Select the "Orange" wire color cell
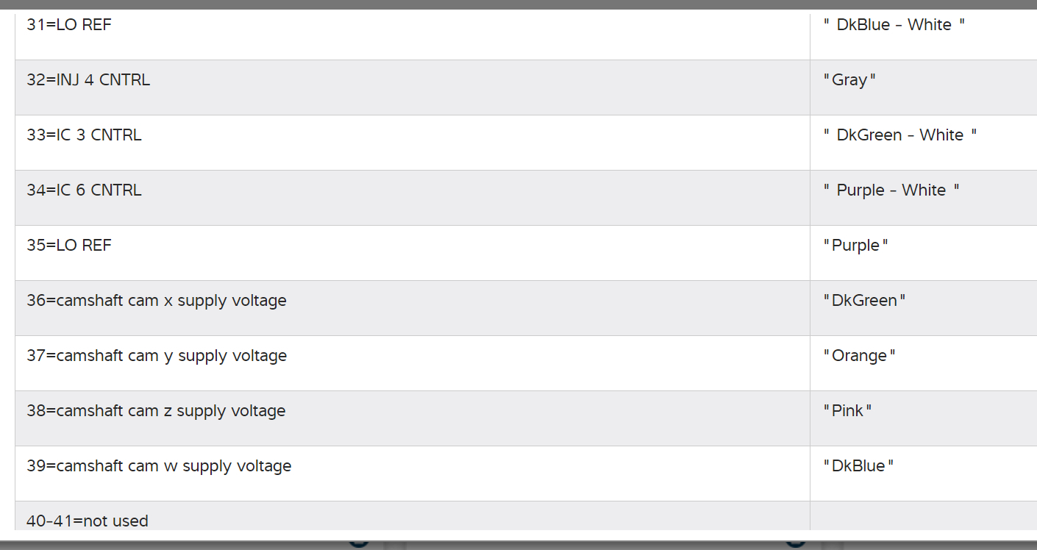The width and height of the screenshot is (1037, 550). coord(859,356)
